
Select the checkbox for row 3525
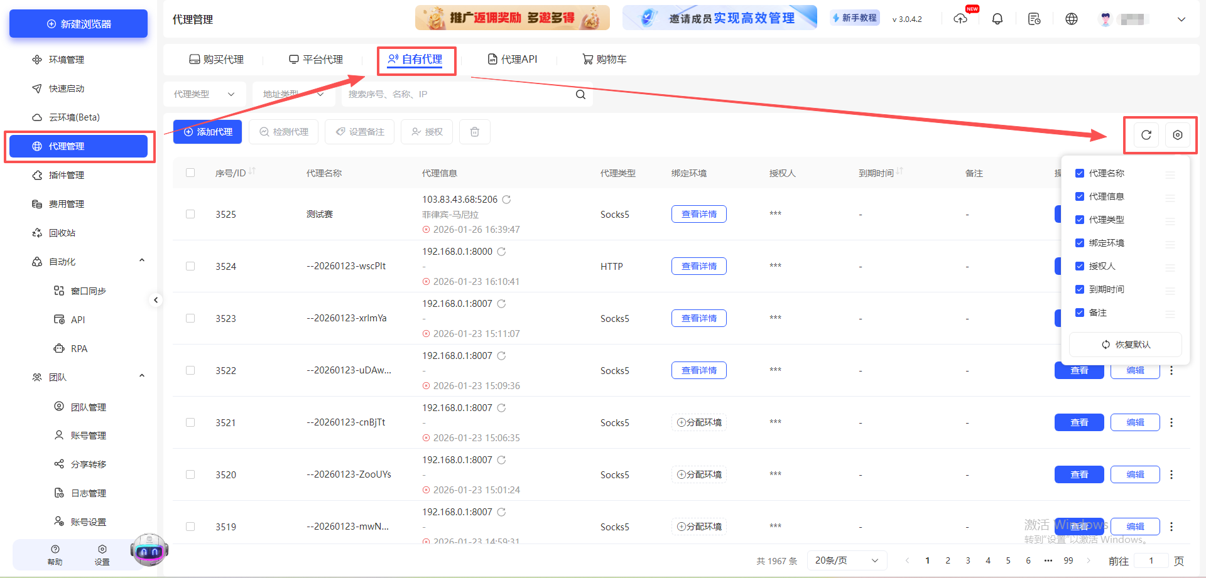click(x=190, y=214)
